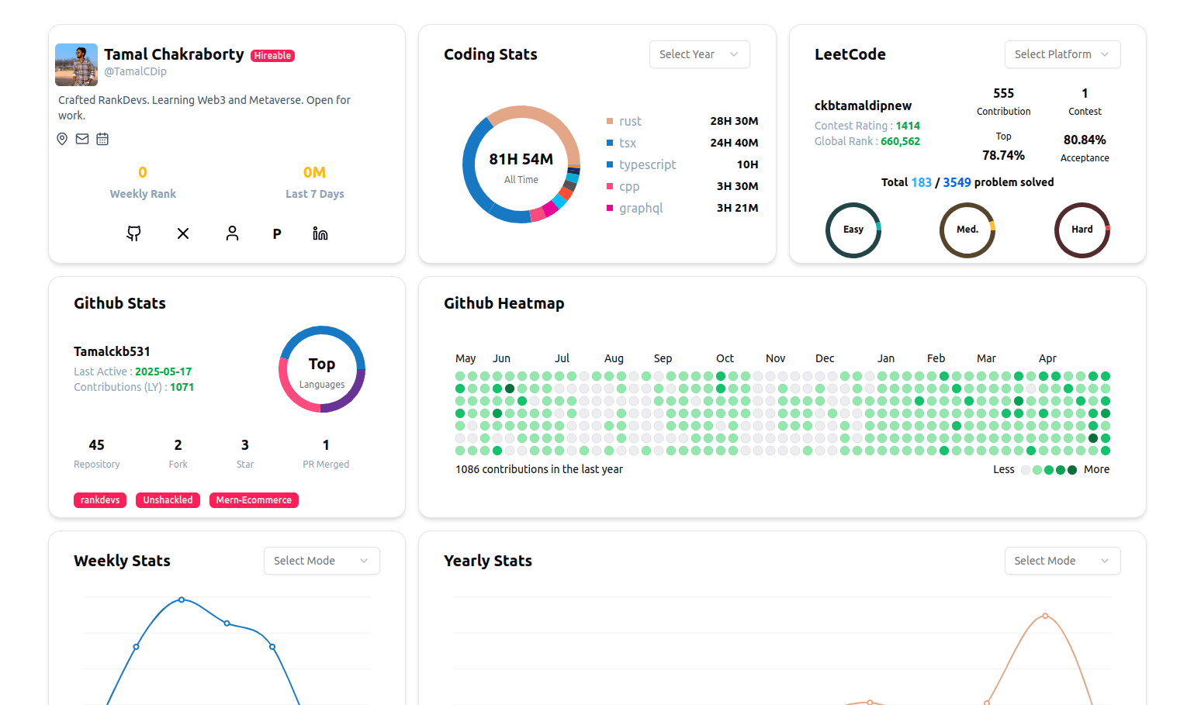
Task: Click the heatmap More legend label
Action: coord(1096,469)
